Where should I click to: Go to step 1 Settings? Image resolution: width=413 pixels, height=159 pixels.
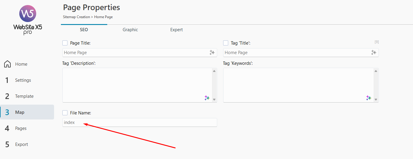point(23,80)
